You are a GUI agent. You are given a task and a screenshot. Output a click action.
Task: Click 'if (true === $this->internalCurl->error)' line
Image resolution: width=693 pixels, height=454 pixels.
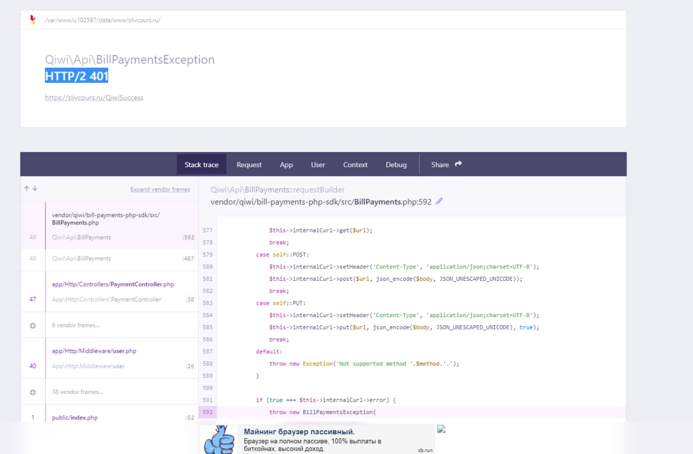pyautogui.click(x=326, y=400)
